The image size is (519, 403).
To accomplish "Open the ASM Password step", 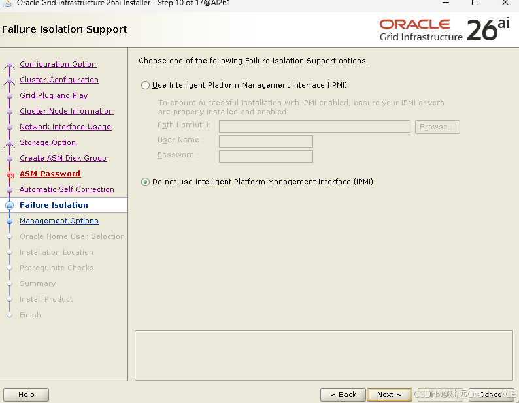I will click(50, 174).
